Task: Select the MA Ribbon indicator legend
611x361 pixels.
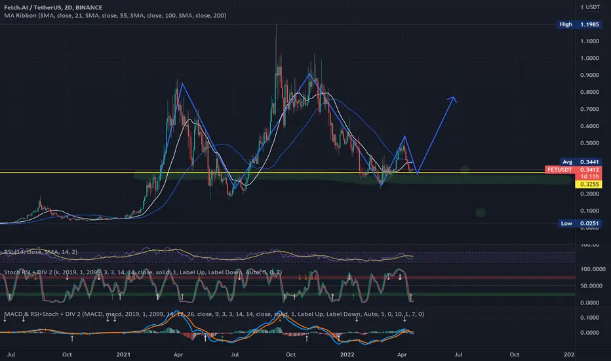Action: (115, 16)
